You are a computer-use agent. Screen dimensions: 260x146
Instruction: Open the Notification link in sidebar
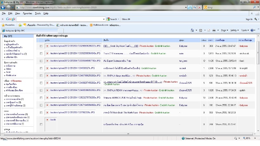click(11, 75)
